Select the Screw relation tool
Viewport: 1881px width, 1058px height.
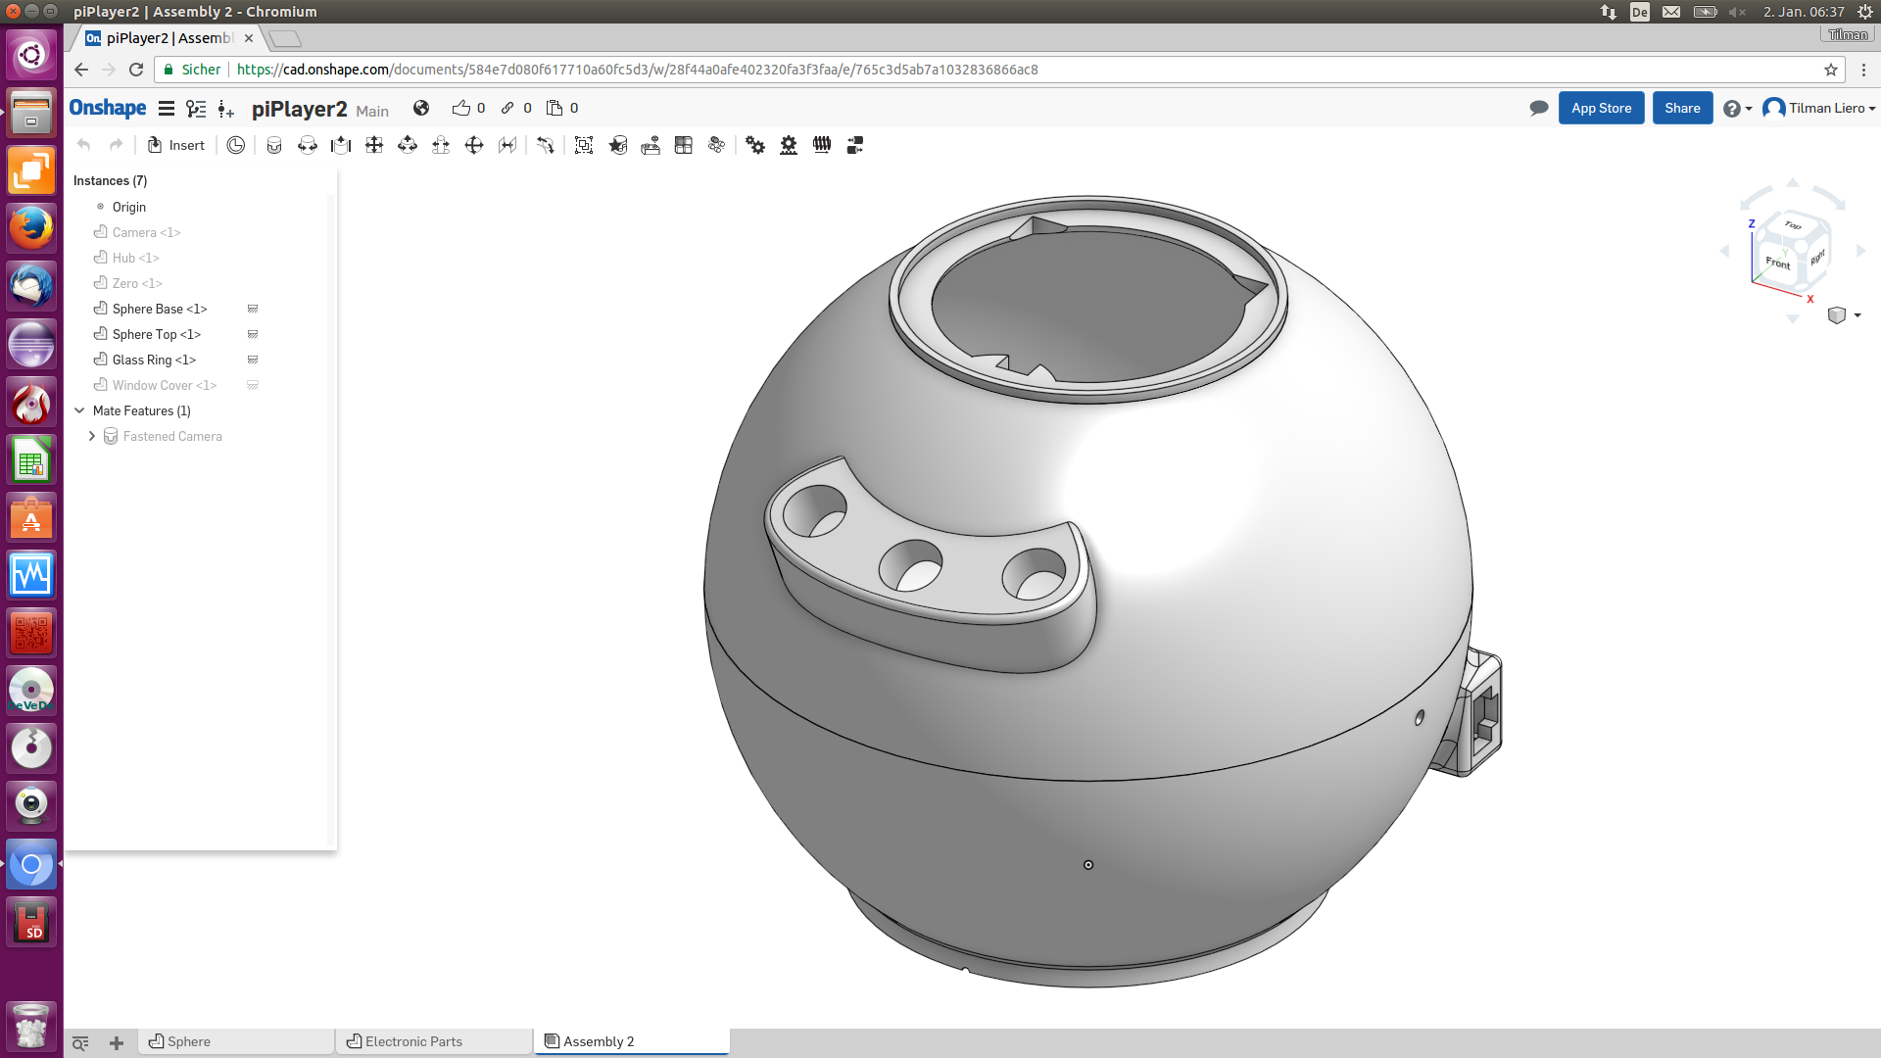[x=822, y=145]
